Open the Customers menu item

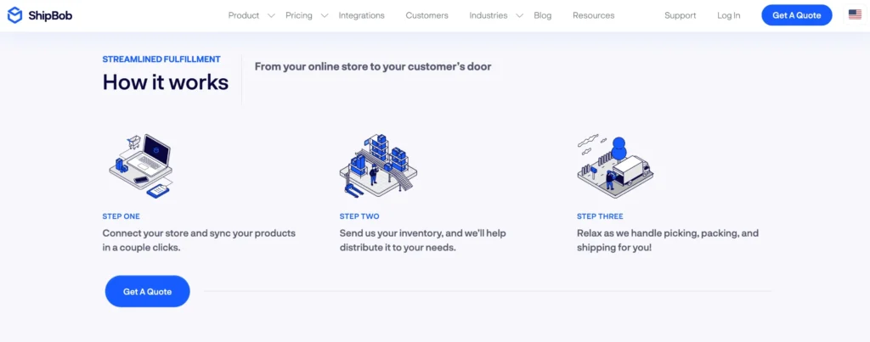click(x=427, y=15)
